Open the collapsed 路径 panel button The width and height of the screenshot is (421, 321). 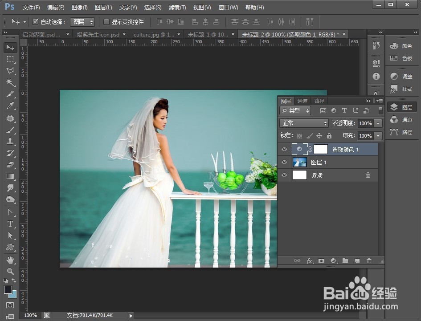[x=401, y=132]
